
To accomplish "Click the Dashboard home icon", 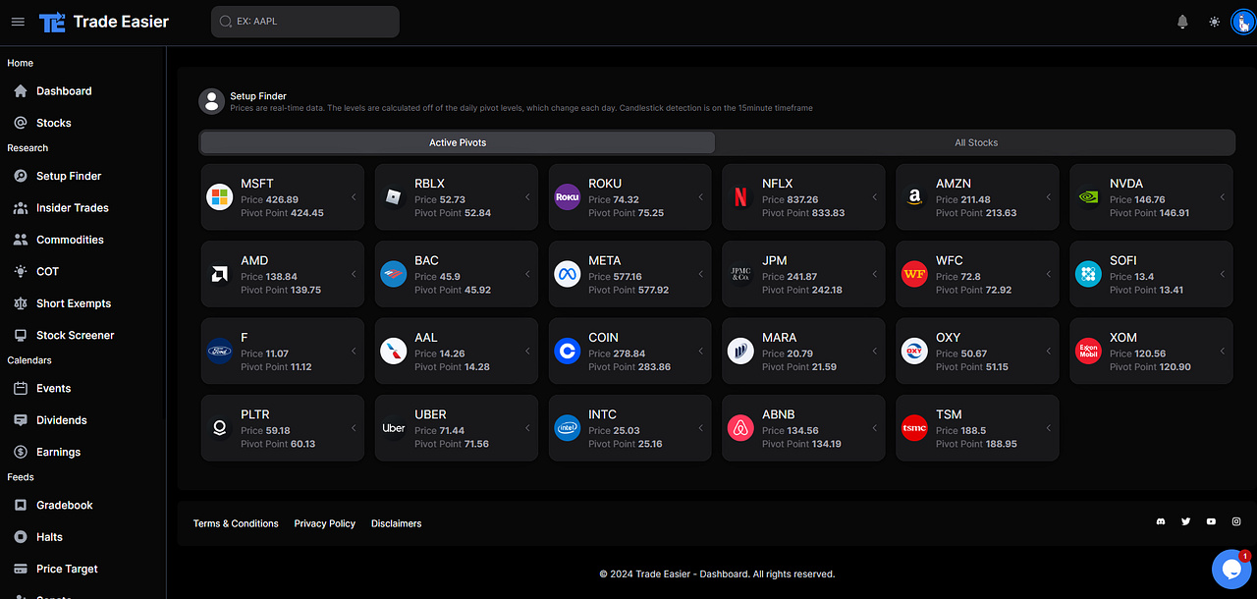I will (20, 91).
